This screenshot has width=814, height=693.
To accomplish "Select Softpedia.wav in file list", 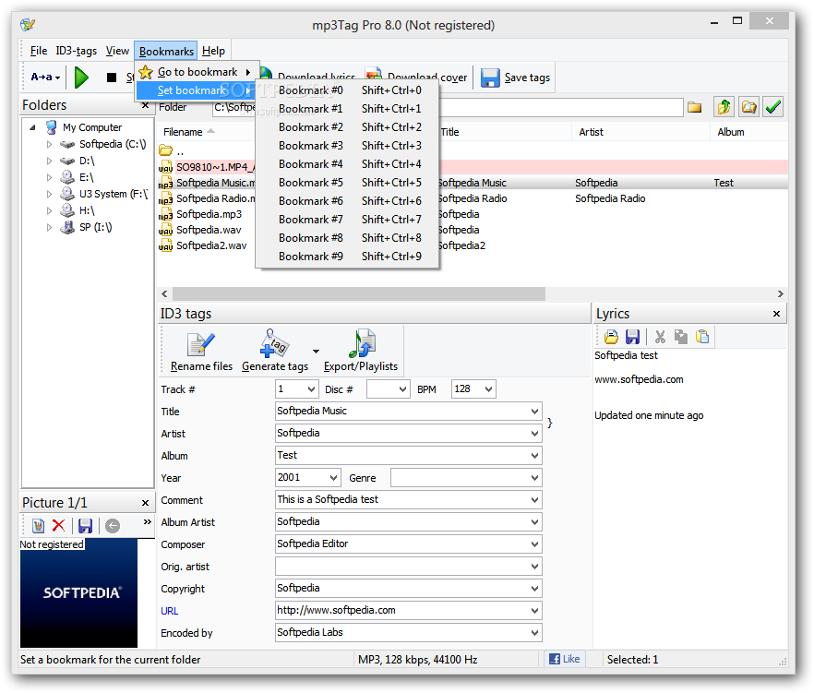I will [209, 230].
